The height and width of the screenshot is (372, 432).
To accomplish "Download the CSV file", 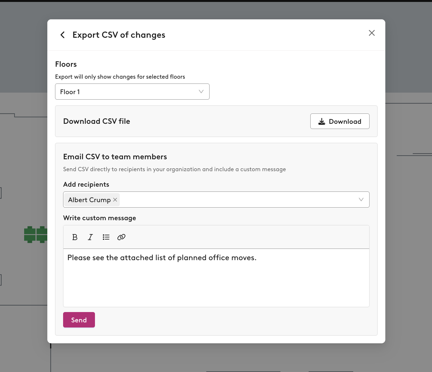I will pos(340,121).
